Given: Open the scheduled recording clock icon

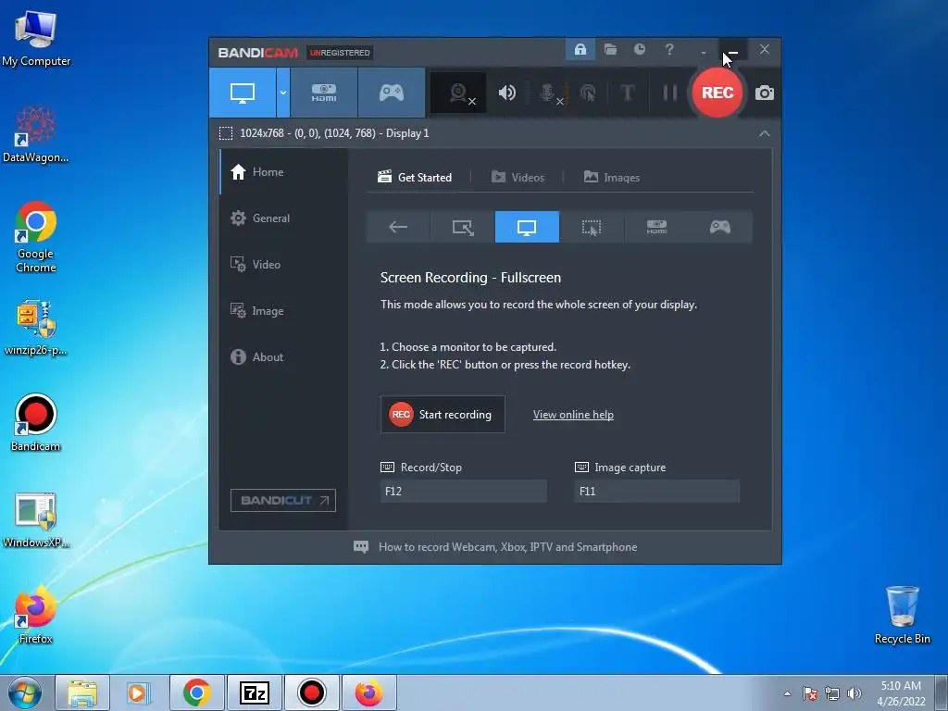Looking at the screenshot, I should (640, 50).
